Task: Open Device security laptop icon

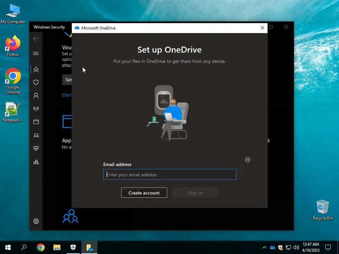Action: click(x=36, y=135)
